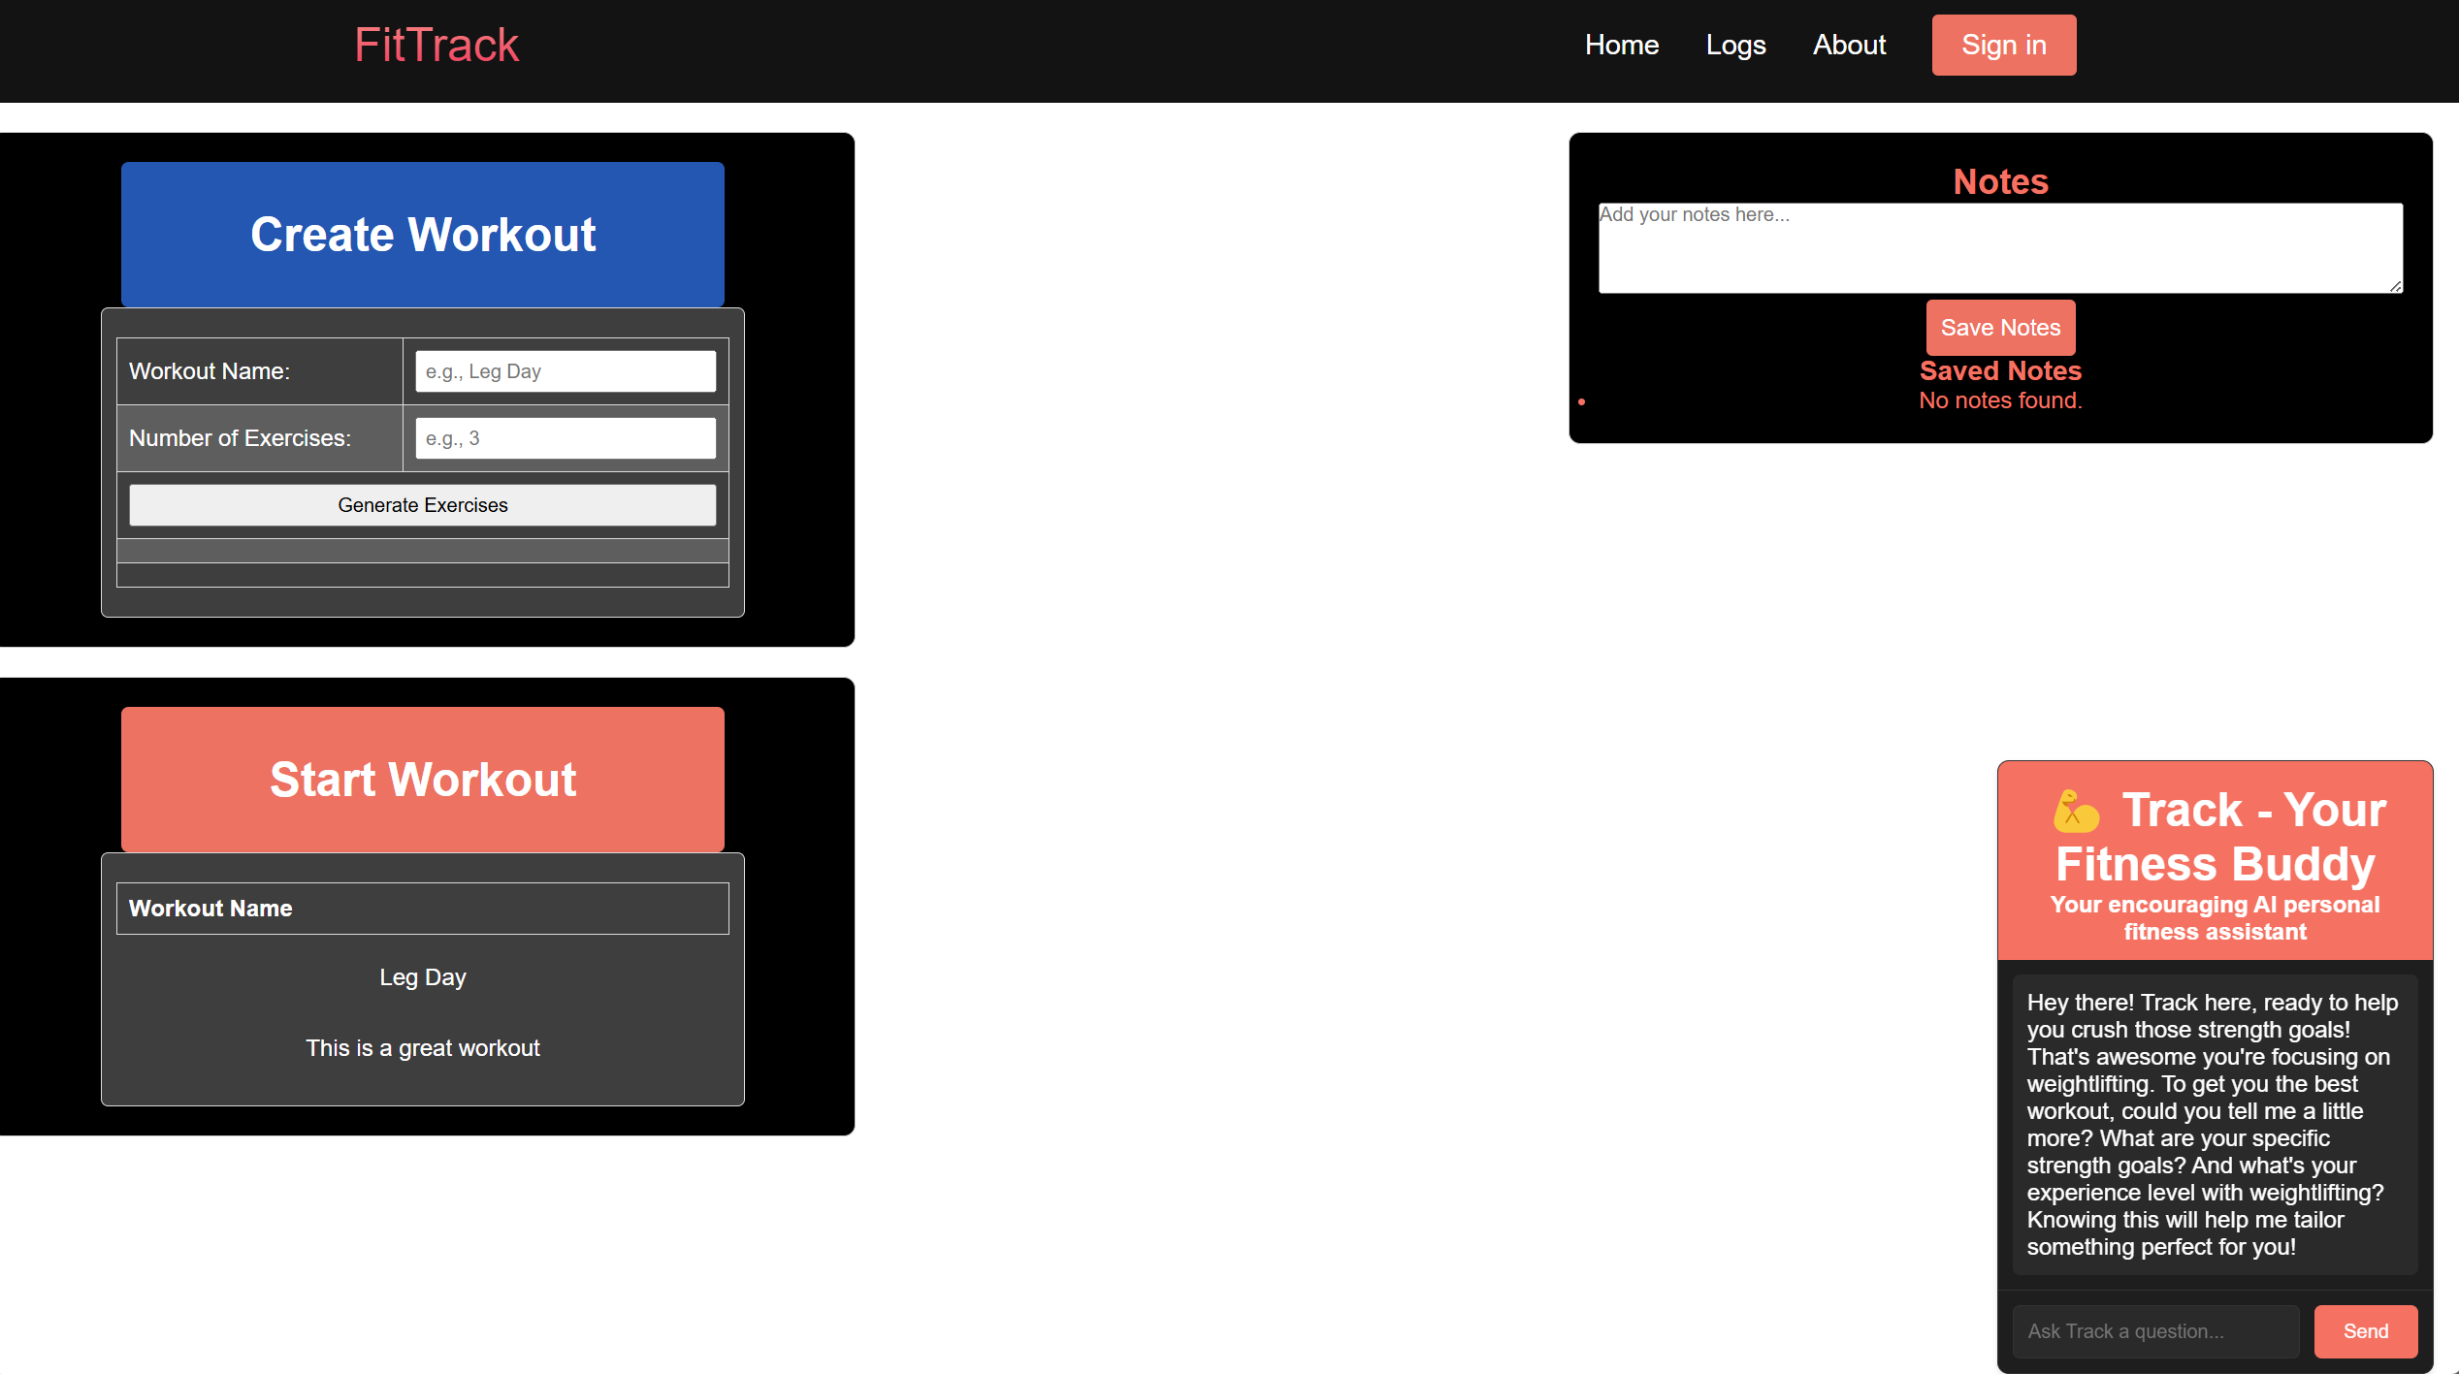Go to the Logs page
2459x1374 pixels.
(x=1735, y=46)
